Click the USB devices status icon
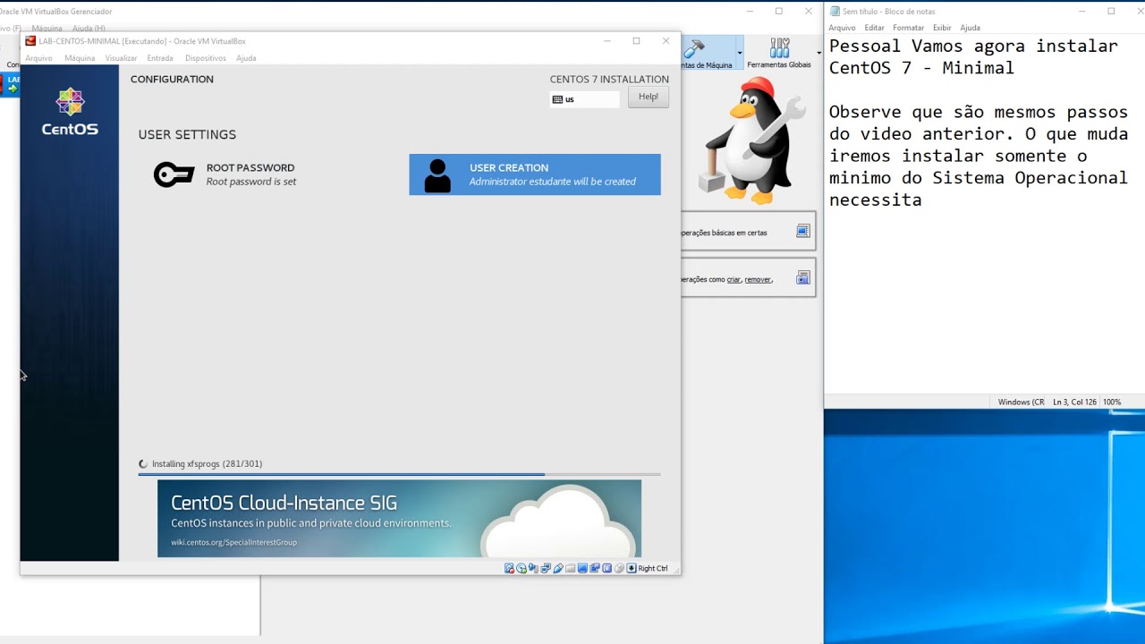 pyautogui.click(x=558, y=568)
